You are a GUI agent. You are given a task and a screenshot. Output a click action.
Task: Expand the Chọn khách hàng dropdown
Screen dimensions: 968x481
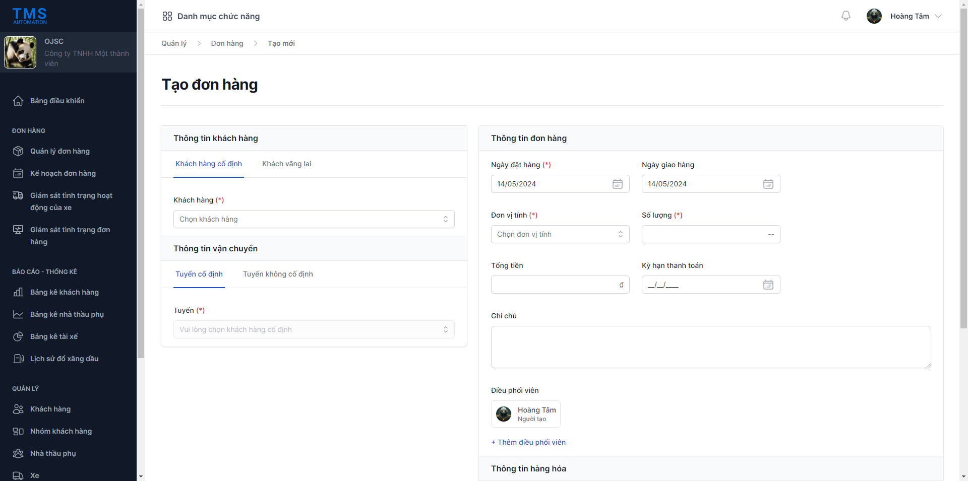[314, 219]
